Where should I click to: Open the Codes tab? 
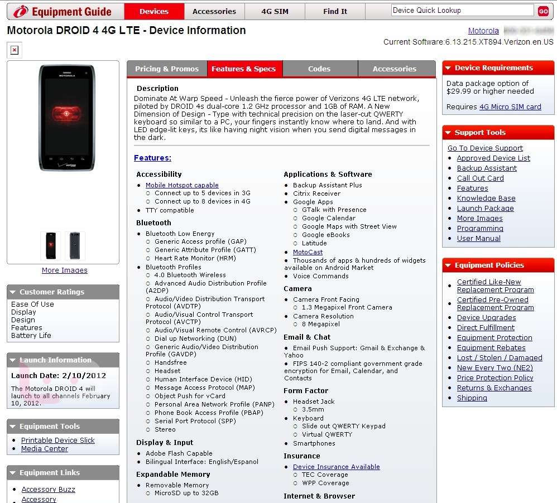point(319,69)
